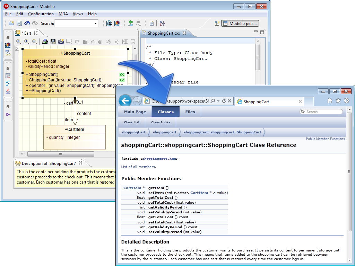Refresh the browser page
355x266 pixels.
click(224, 101)
